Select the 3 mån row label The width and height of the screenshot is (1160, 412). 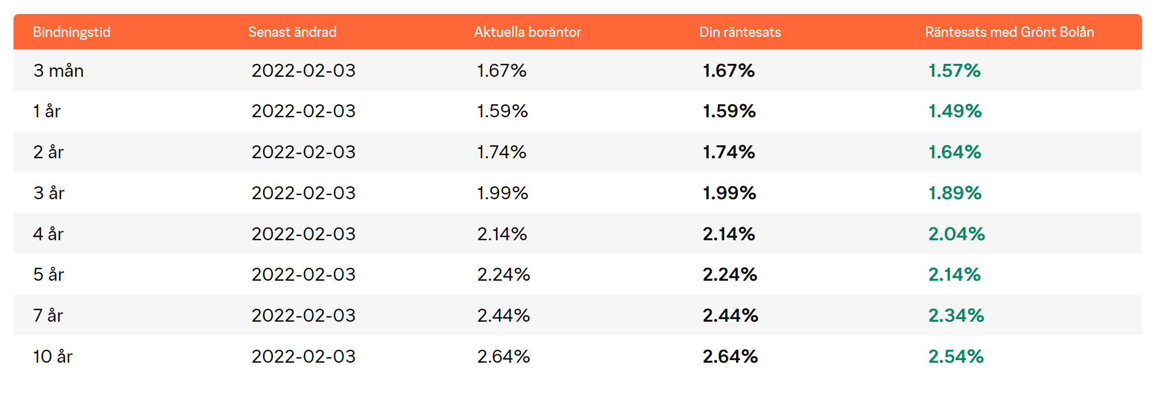tap(59, 71)
